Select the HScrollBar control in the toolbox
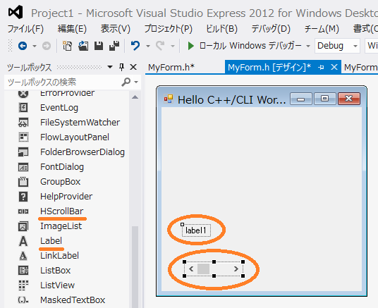378x308 pixels. tap(62, 211)
